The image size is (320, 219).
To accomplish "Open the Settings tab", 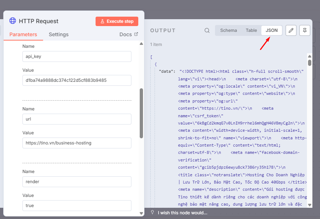I will pos(59,34).
